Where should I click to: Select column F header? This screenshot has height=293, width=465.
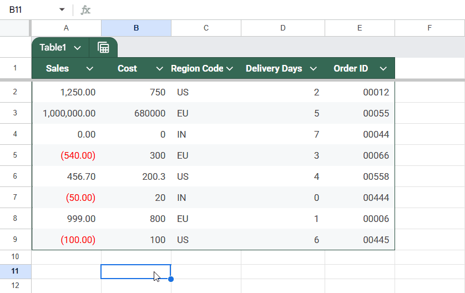[x=429, y=28]
